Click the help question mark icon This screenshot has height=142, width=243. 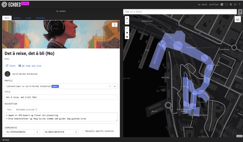tap(240, 5)
